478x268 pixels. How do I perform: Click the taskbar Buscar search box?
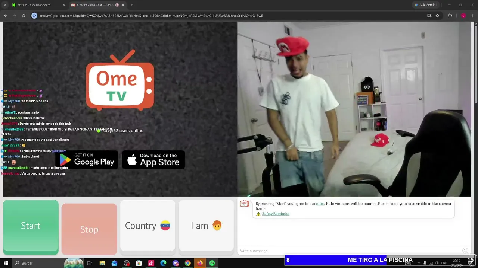point(48,263)
